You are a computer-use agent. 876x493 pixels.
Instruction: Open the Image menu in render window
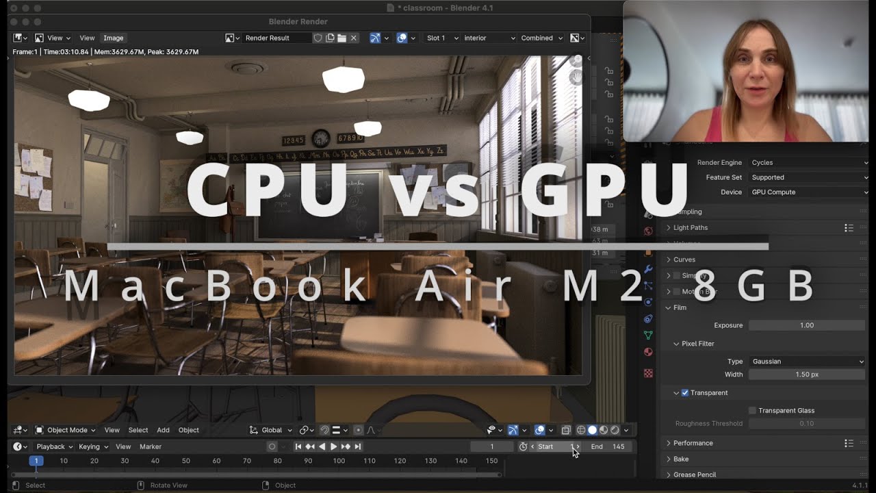[x=113, y=38]
